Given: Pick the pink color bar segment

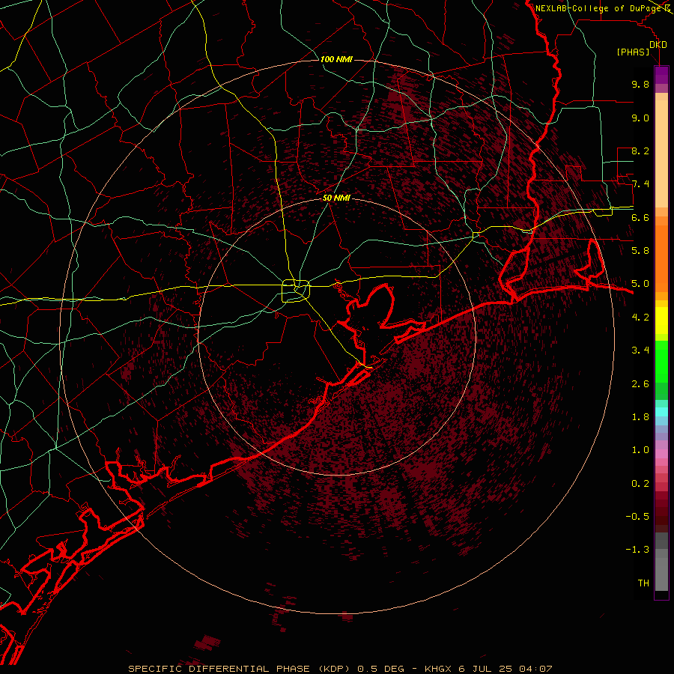Looking at the screenshot, I should tap(661, 454).
